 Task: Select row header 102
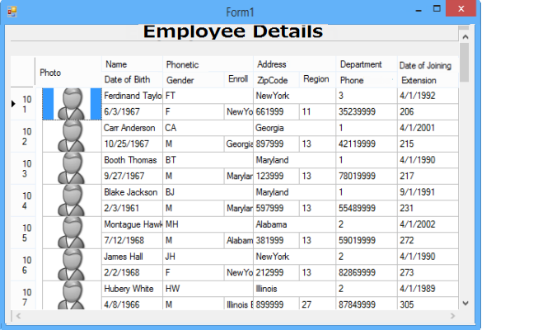(23, 136)
